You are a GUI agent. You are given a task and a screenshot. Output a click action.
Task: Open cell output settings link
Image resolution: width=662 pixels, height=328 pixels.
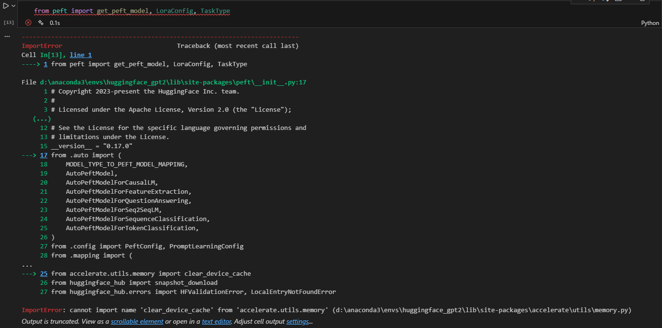coord(297,321)
